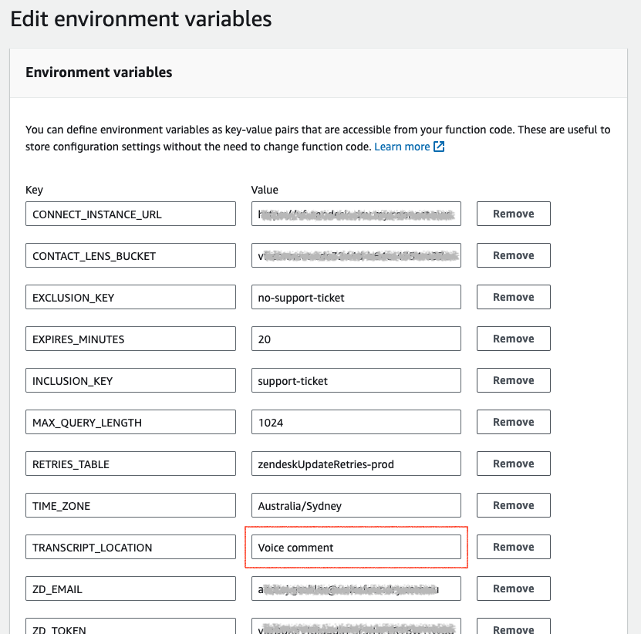
Task: Select the EXCLUSION_KEY key field
Action: pos(130,298)
